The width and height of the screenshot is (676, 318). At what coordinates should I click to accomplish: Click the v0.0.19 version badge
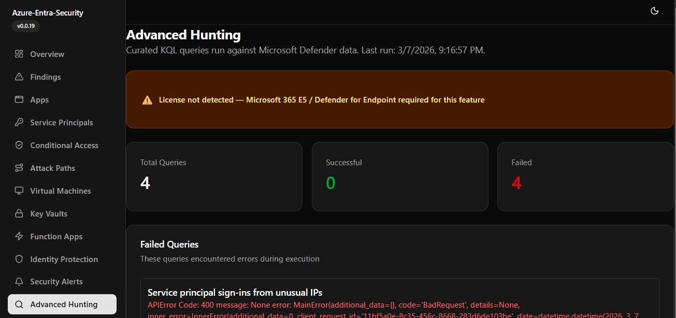tap(26, 26)
